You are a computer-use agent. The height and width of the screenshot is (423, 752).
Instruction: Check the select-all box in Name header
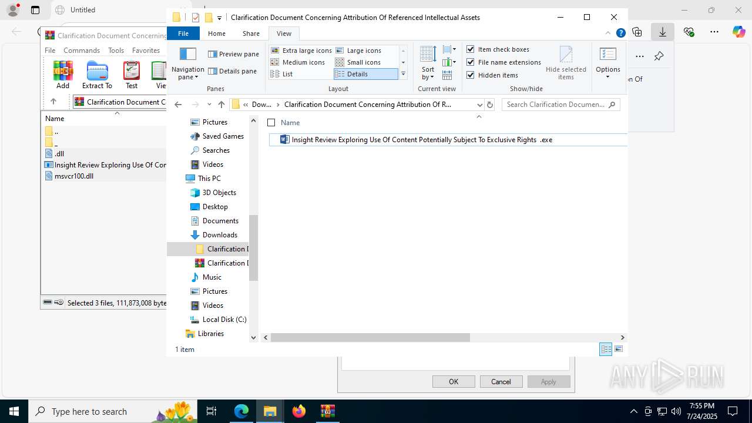pyautogui.click(x=271, y=123)
